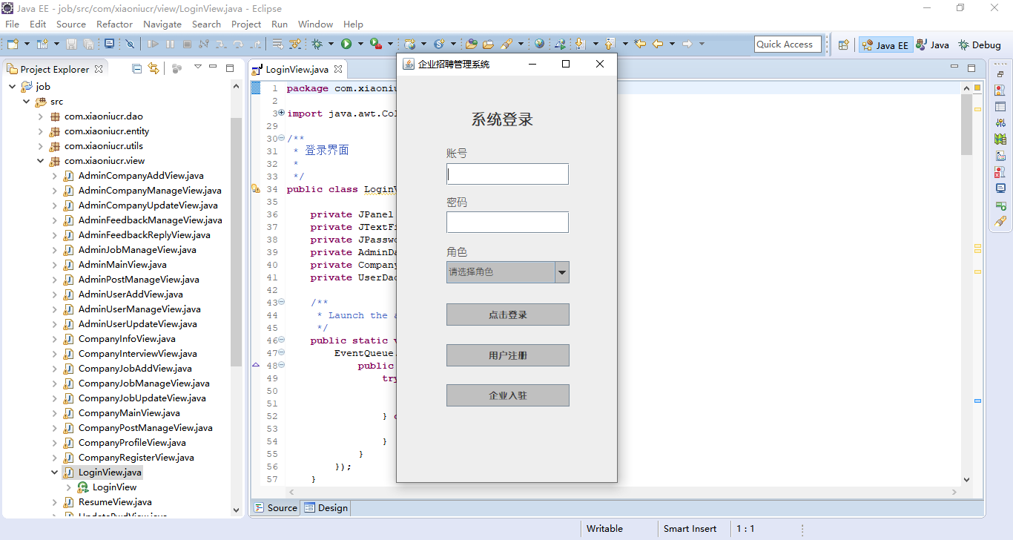Click the green Run button icon

click(x=346, y=44)
